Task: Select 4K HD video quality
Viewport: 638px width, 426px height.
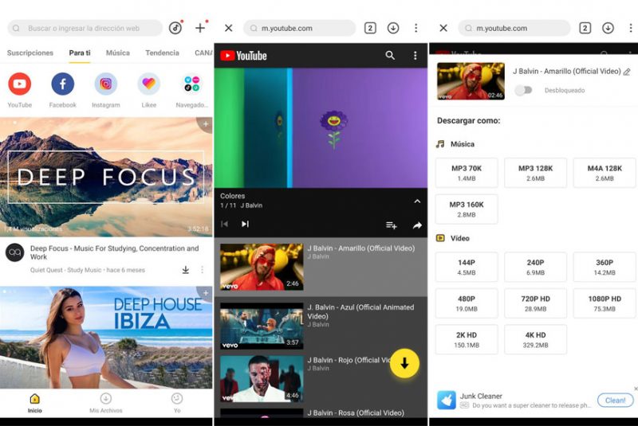Action: coord(535,339)
